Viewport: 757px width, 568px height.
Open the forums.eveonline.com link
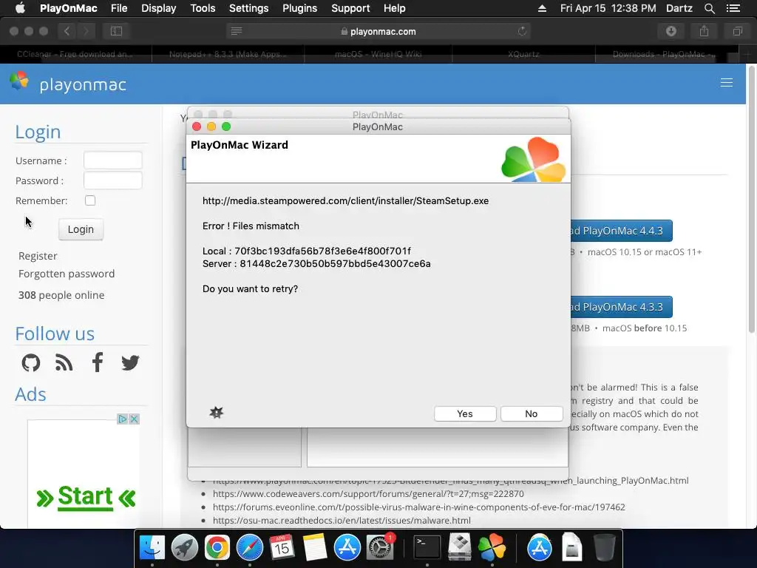point(419,507)
